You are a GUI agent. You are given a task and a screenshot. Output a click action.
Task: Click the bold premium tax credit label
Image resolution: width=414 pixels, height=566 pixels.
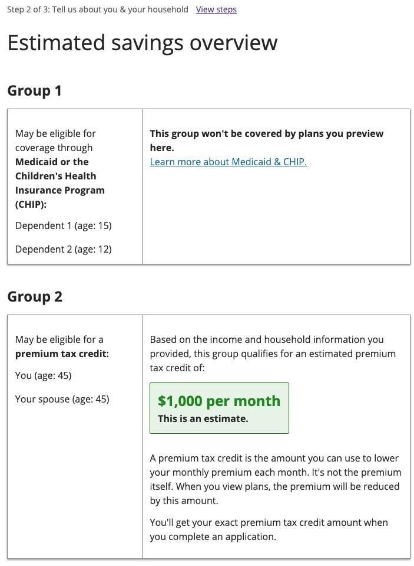tap(62, 354)
